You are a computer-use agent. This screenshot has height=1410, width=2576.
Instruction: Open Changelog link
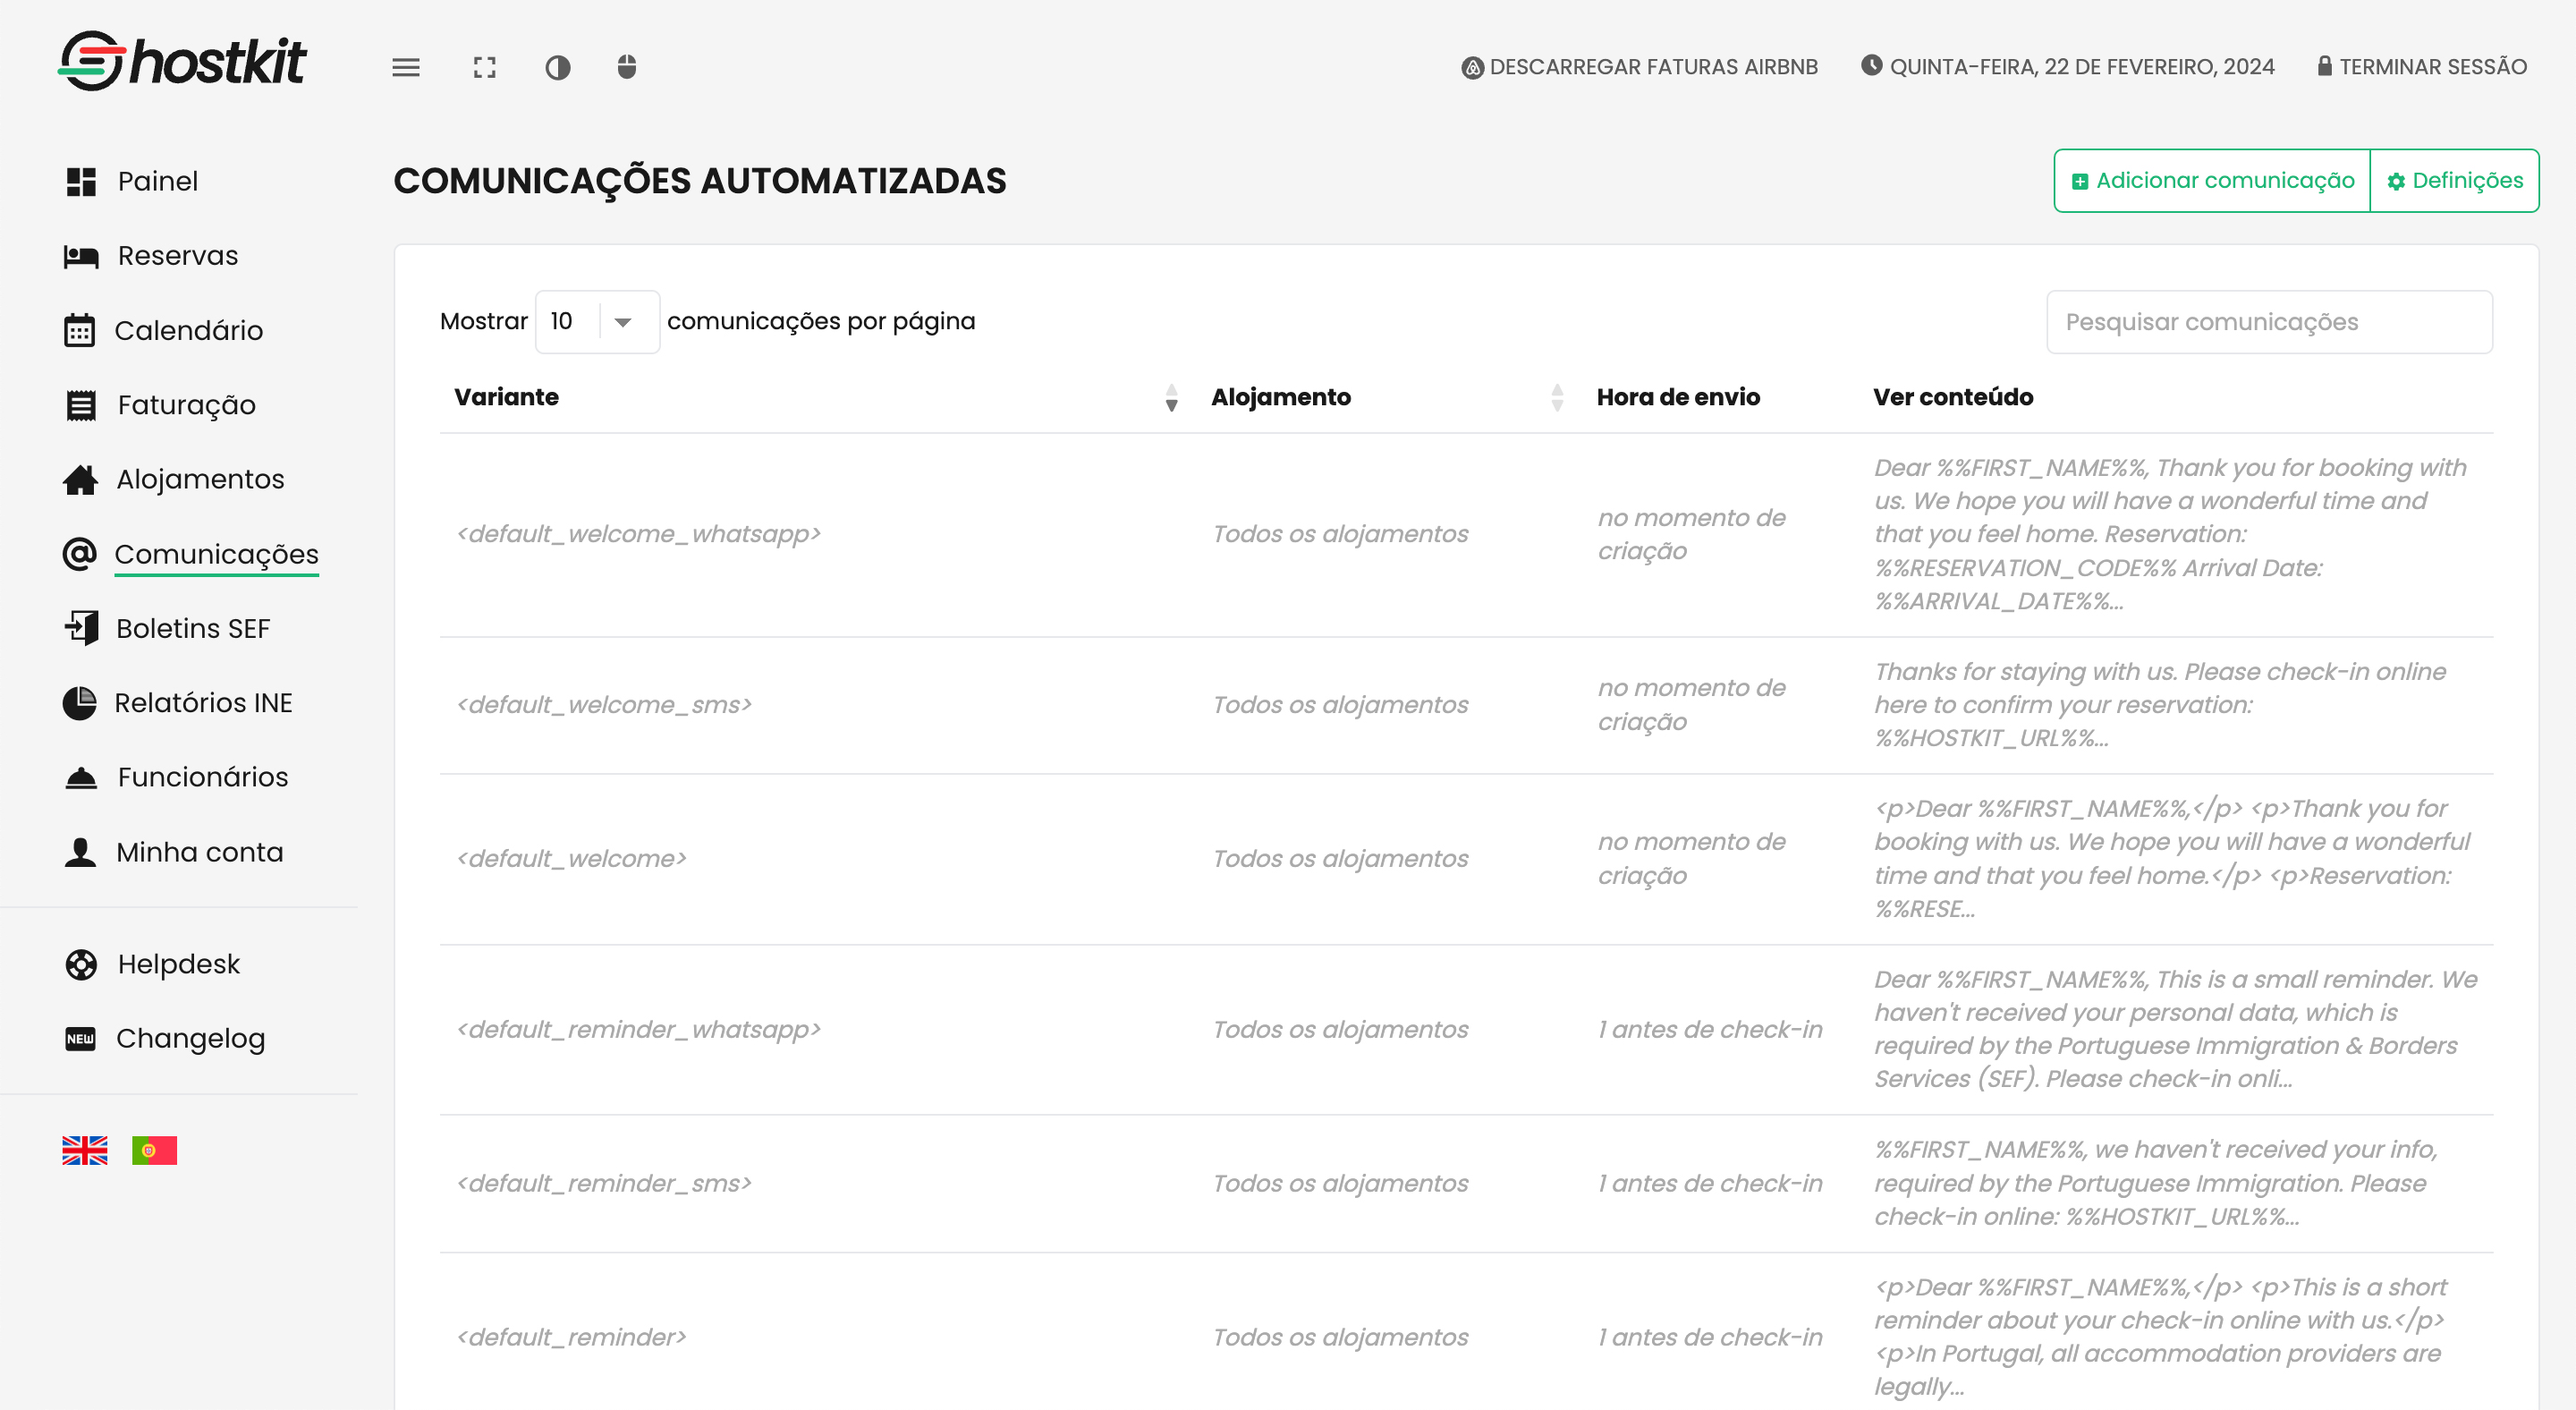click(x=191, y=1039)
